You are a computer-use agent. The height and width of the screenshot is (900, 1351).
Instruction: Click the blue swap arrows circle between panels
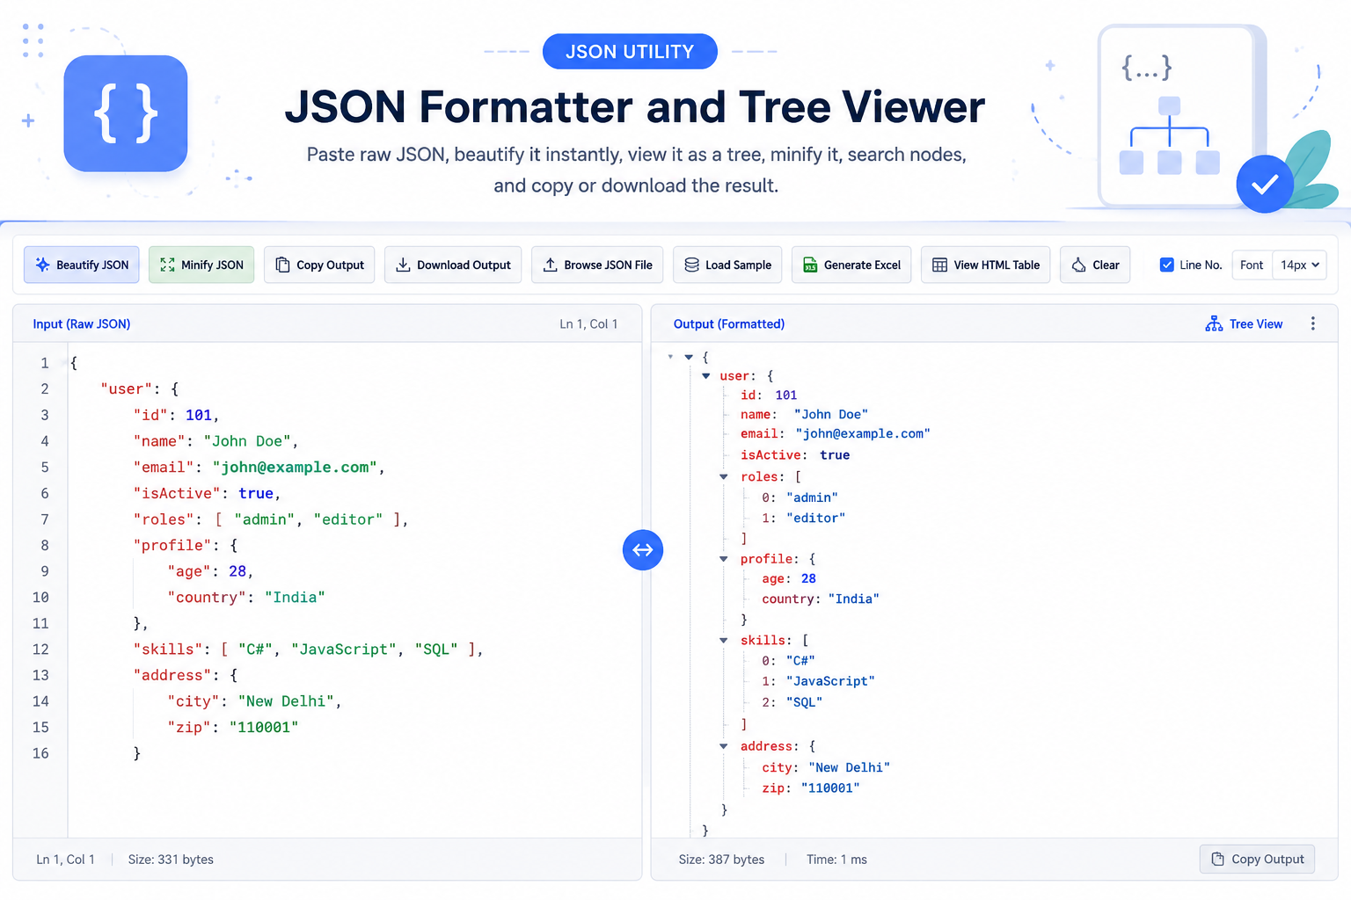tap(643, 550)
